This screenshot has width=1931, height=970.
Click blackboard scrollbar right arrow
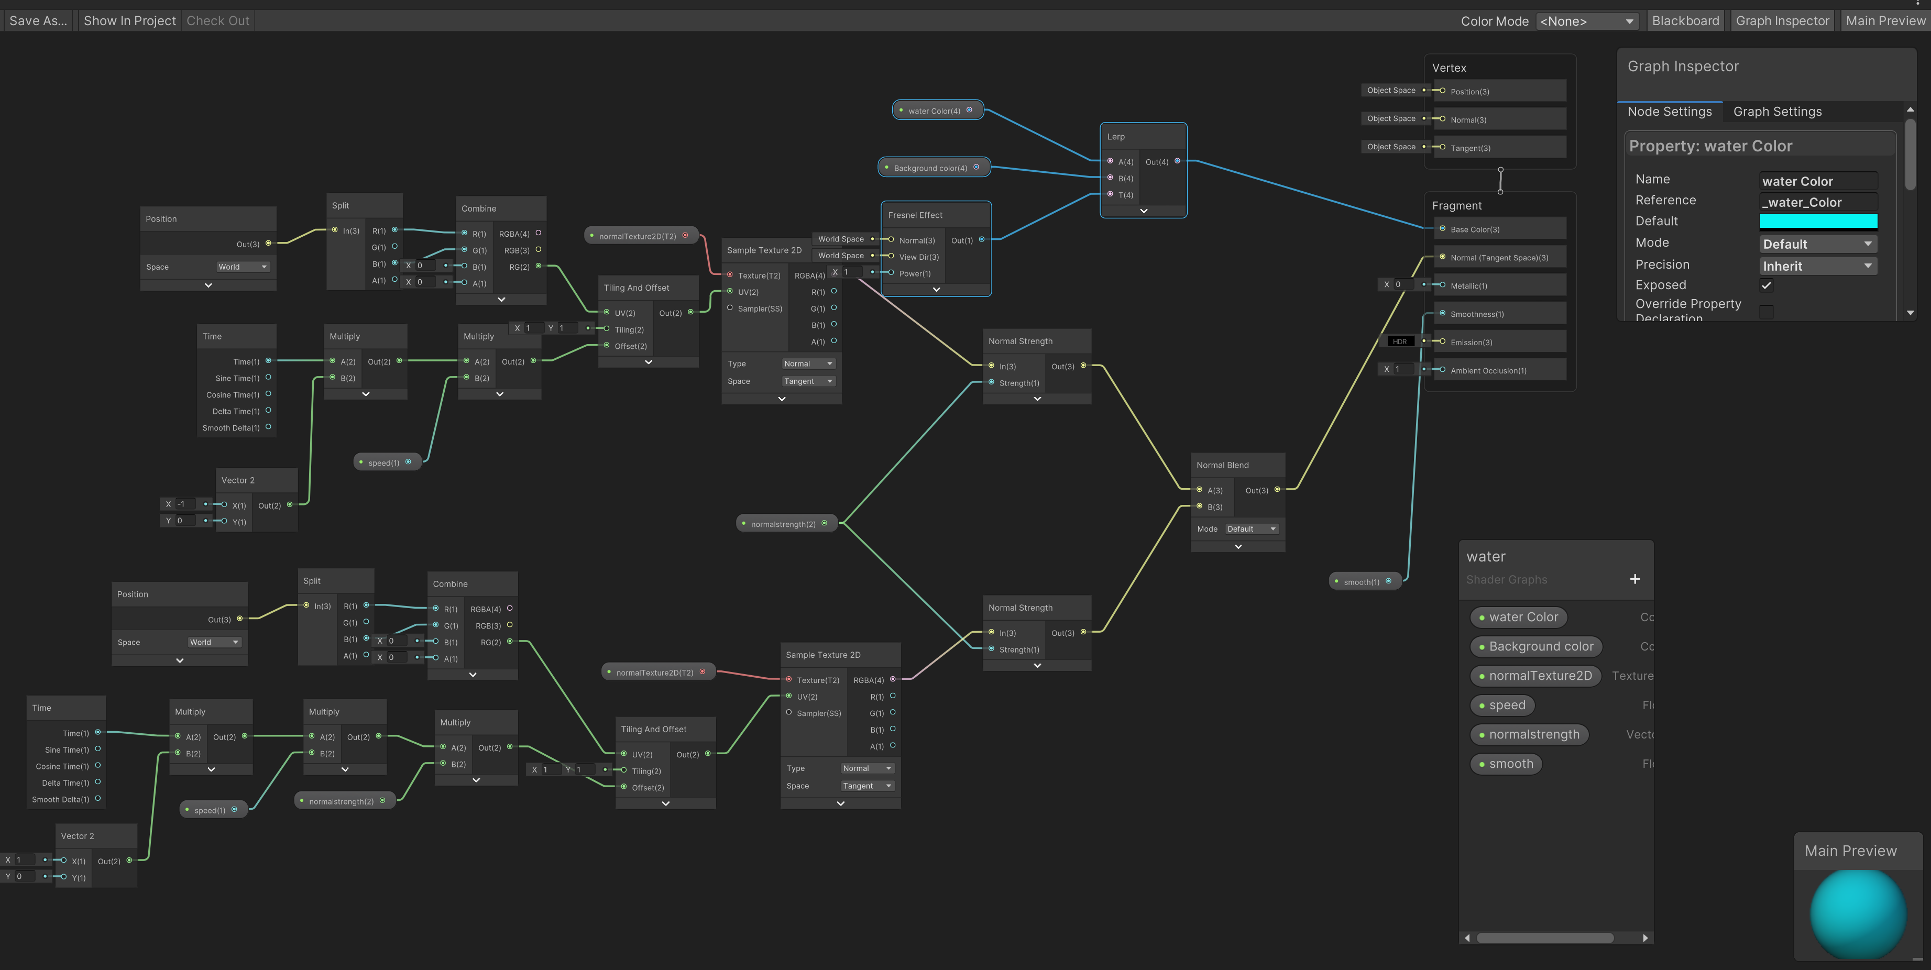coord(1644,938)
